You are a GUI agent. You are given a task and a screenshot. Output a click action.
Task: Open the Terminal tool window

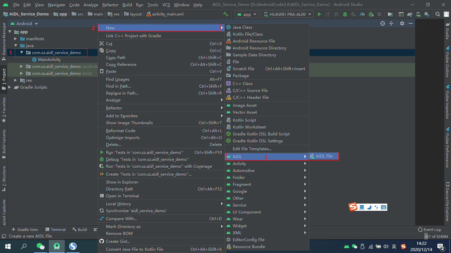click(x=55, y=229)
